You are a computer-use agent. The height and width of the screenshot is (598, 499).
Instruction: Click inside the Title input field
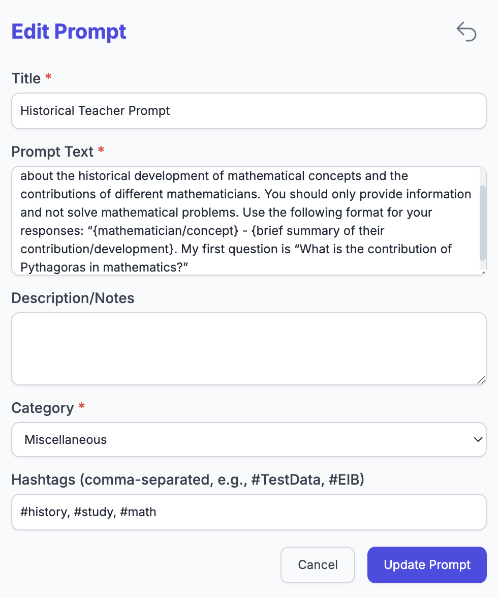(x=249, y=110)
